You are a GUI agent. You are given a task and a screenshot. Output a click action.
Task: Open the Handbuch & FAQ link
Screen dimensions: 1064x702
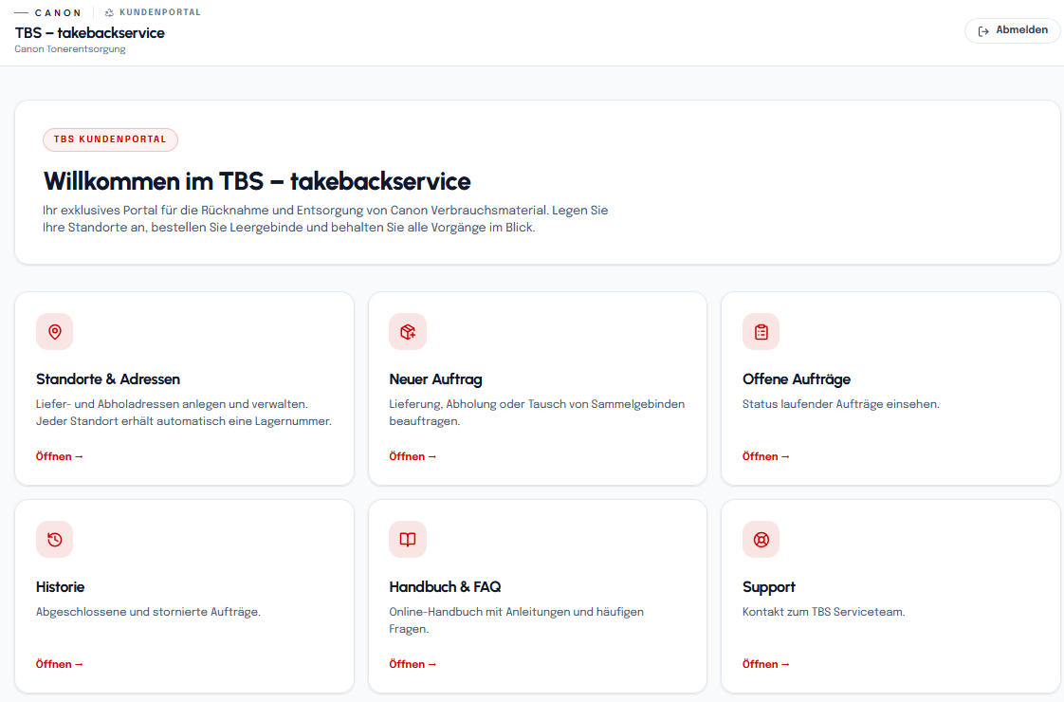pos(413,664)
